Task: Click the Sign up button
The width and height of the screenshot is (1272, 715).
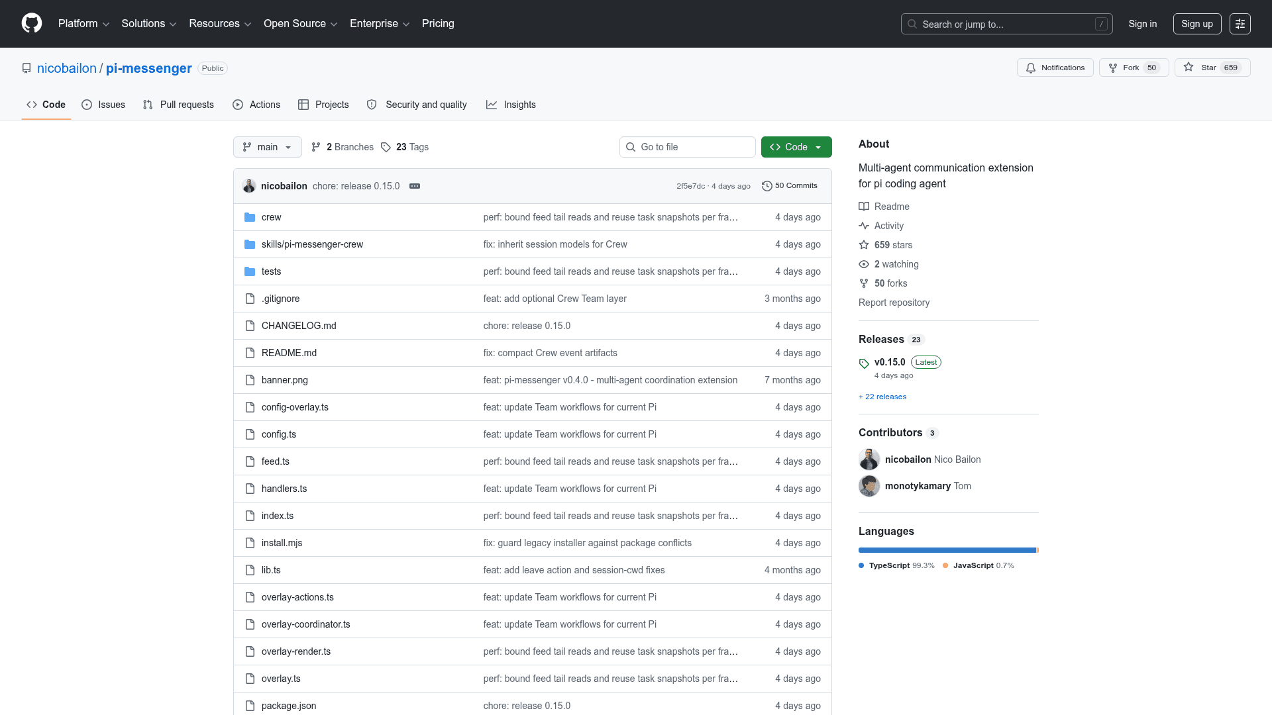Action: pos(1197,24)
